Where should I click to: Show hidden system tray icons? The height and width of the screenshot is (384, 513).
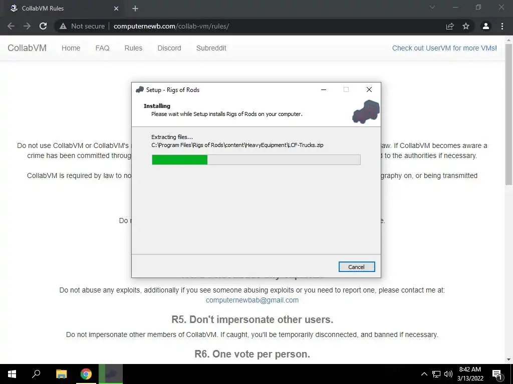[x=424, y=374]
